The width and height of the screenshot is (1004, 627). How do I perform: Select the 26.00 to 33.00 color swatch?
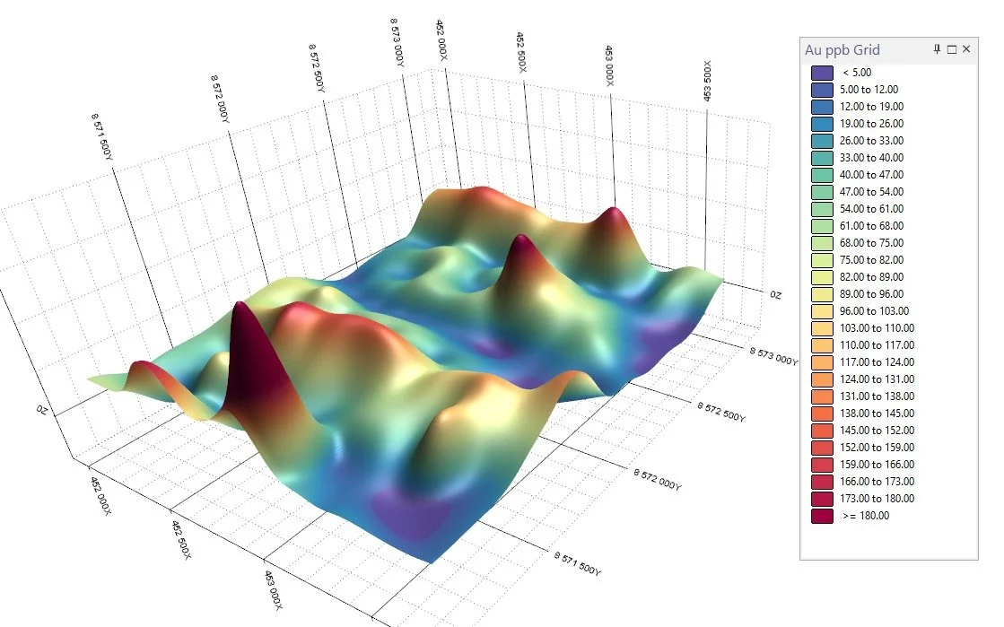click(x=822, y=141)
